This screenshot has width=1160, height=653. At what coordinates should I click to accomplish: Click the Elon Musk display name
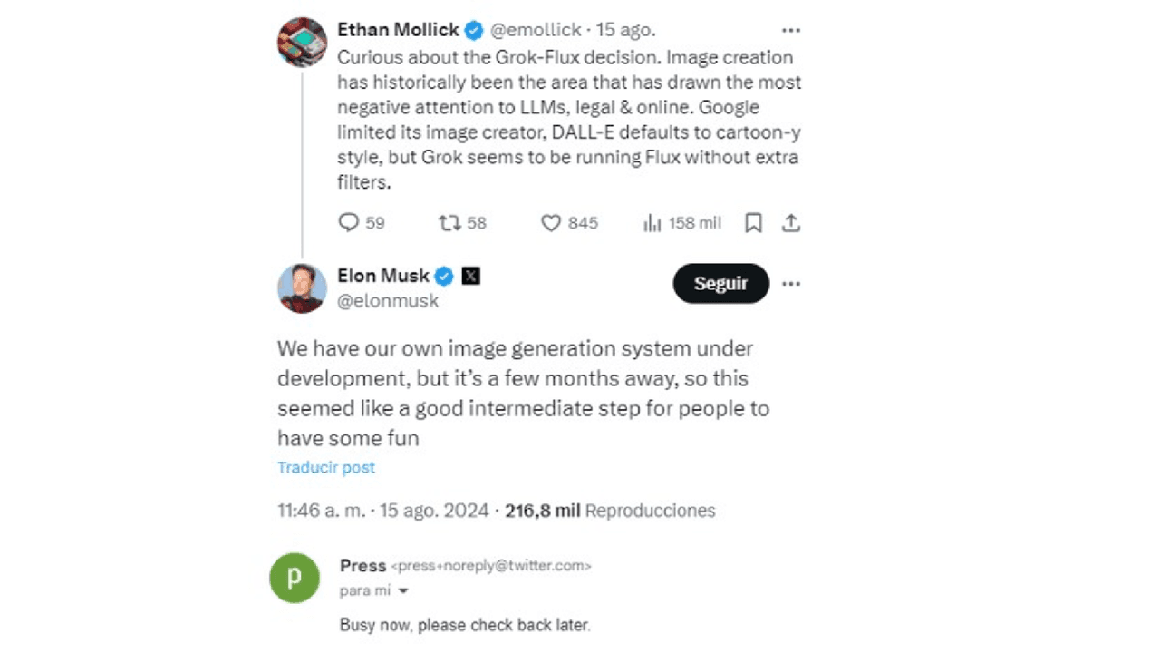pyautogui.click(x=383, y=276)
